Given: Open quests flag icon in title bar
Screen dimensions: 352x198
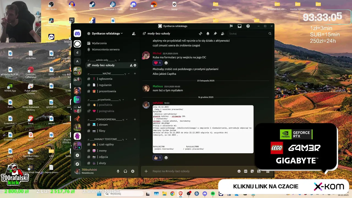Looking at the screenshot, I should [x=231, y=26].
